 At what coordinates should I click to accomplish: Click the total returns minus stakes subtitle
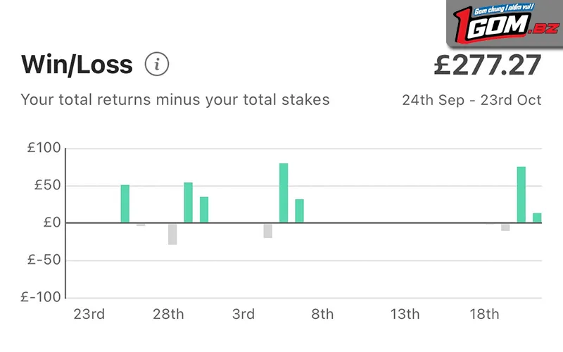coord(175,100)
